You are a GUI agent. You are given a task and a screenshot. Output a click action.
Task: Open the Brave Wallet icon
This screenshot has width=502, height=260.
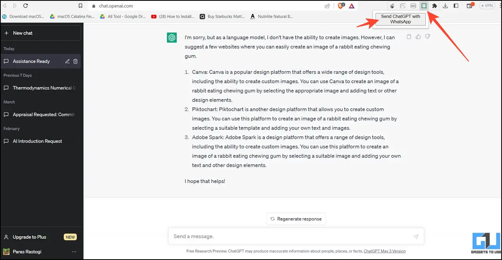click(470, 6)
